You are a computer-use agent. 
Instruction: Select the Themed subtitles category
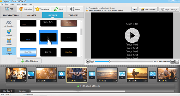(x=9, y=42)
